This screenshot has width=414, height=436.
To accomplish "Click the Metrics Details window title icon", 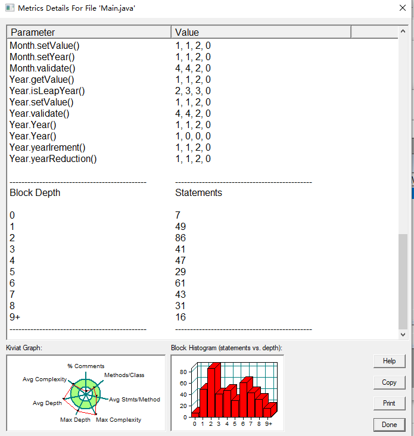I will pos(10,8).
